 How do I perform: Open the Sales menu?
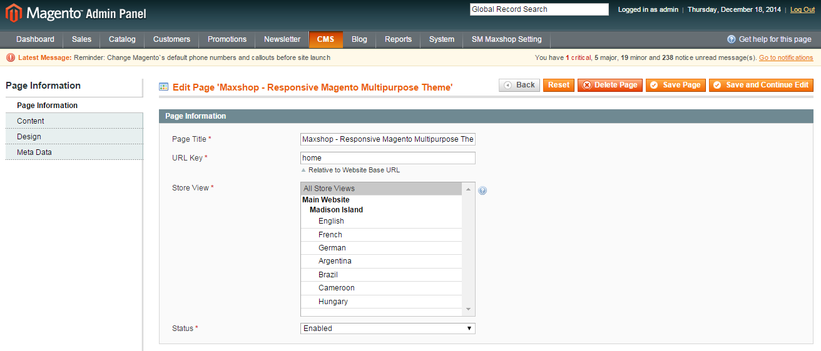pyautogui.click(x=81, y=39)
